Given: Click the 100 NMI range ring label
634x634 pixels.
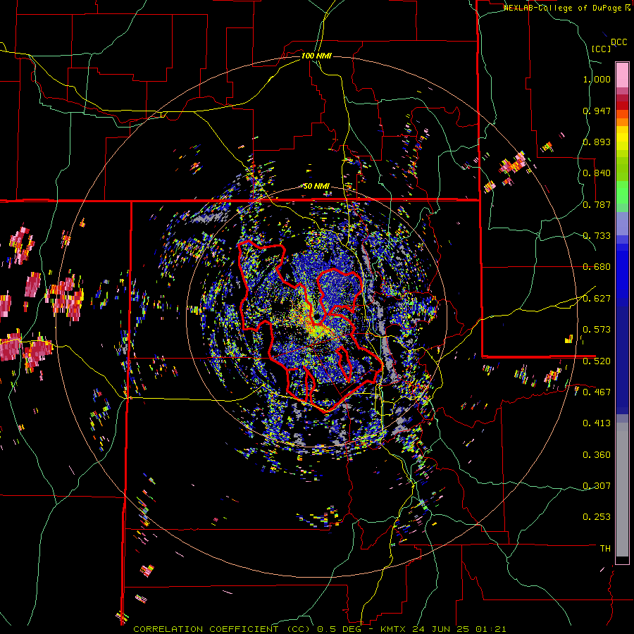Looking at the screenshot, I should click(x=316, y=56).
